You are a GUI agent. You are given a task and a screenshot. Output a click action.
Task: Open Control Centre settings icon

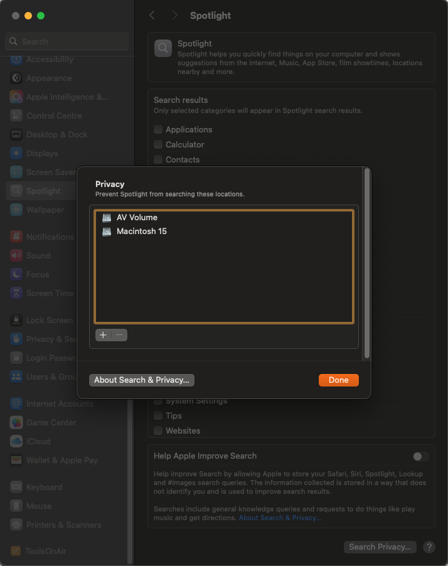click(16, 115)
